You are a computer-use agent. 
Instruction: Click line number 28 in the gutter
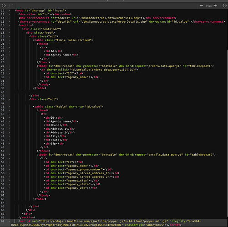click(3, 70)
